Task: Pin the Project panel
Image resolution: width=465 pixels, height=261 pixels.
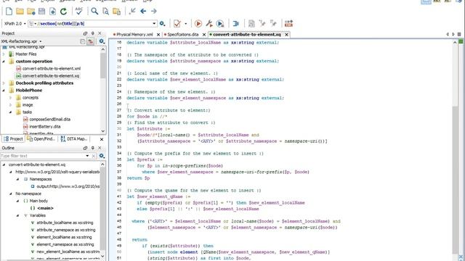Action: point(92,33)
